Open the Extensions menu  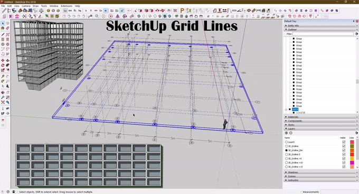click(67, 6)
